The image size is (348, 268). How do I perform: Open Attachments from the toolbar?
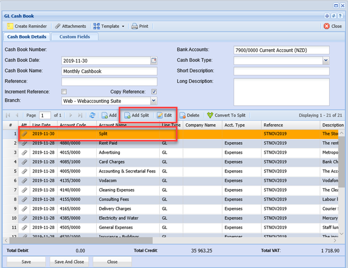coord(70,26)
